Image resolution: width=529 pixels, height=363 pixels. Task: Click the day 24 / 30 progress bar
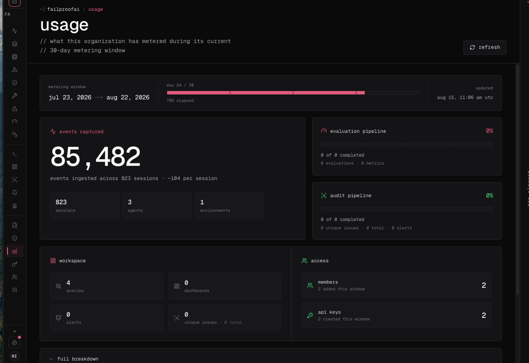(293, 93)
